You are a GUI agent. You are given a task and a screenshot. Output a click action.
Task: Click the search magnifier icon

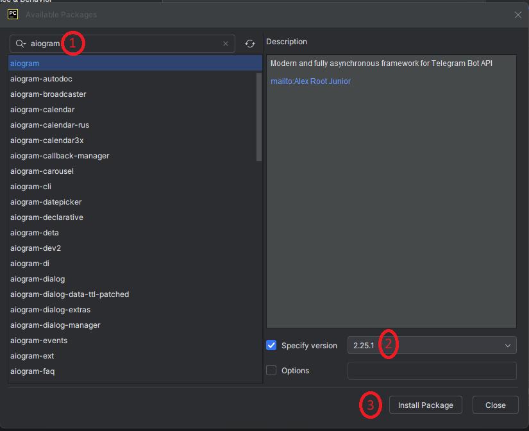click(21, 44)
